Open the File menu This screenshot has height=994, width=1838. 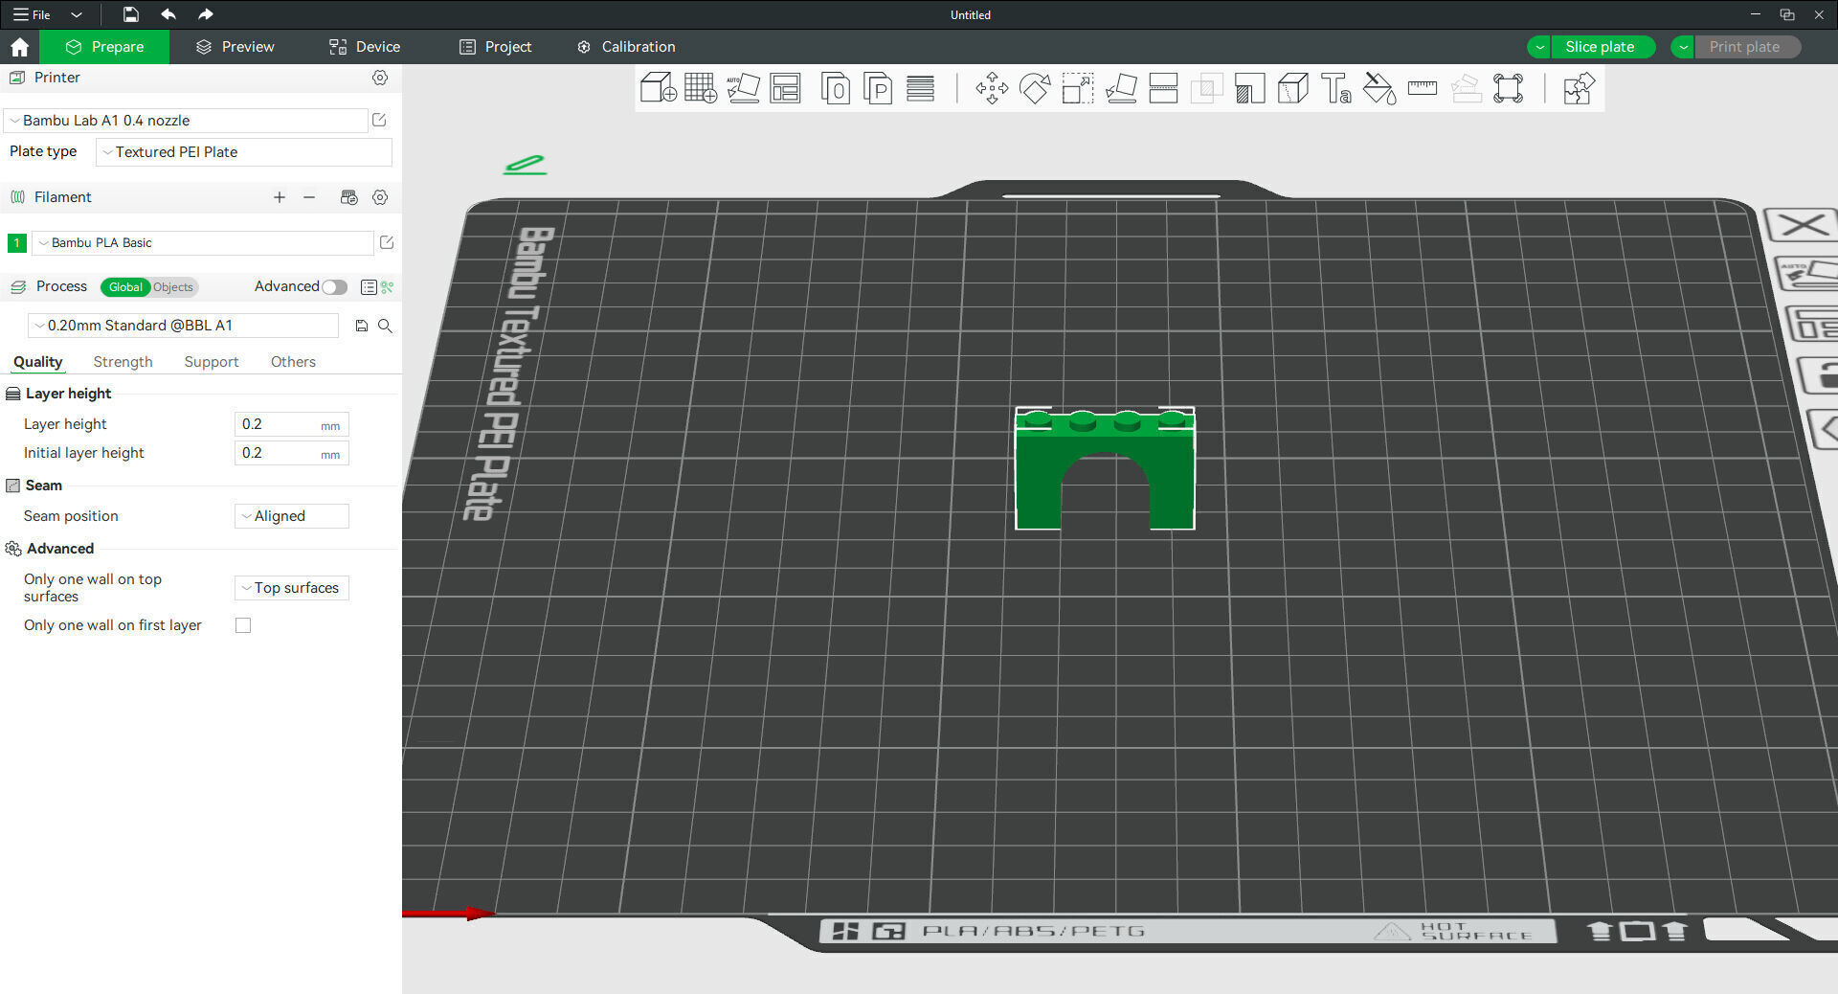[x=32, y=14]
